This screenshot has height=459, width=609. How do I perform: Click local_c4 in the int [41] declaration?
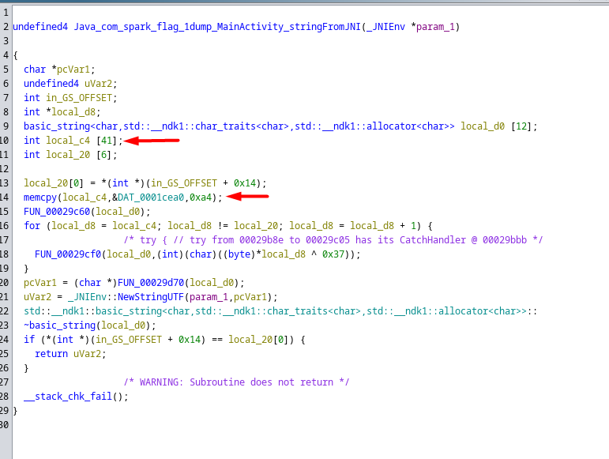click(68, 141)
